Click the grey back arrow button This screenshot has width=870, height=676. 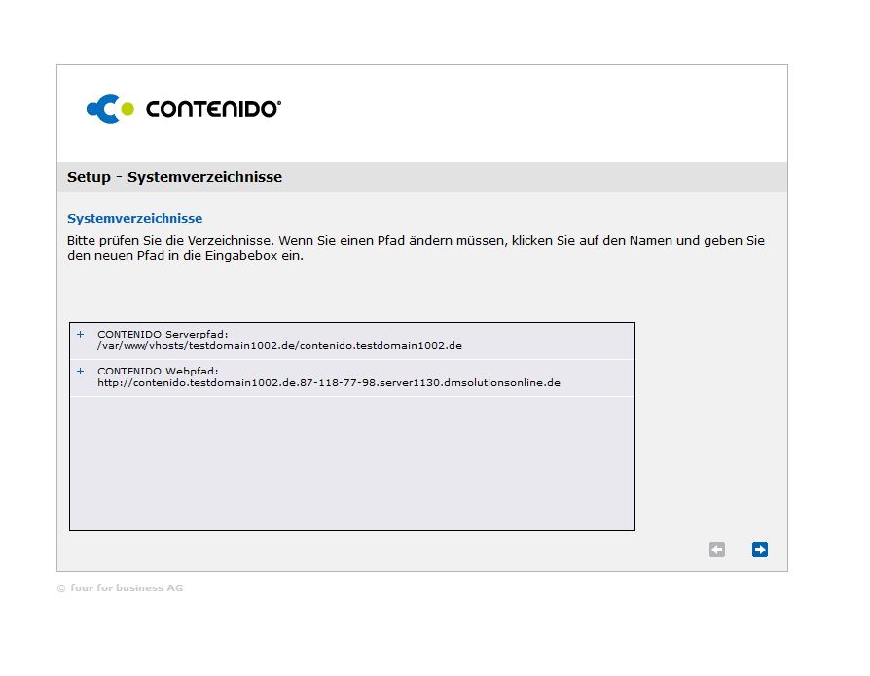[x=717, y=549]
